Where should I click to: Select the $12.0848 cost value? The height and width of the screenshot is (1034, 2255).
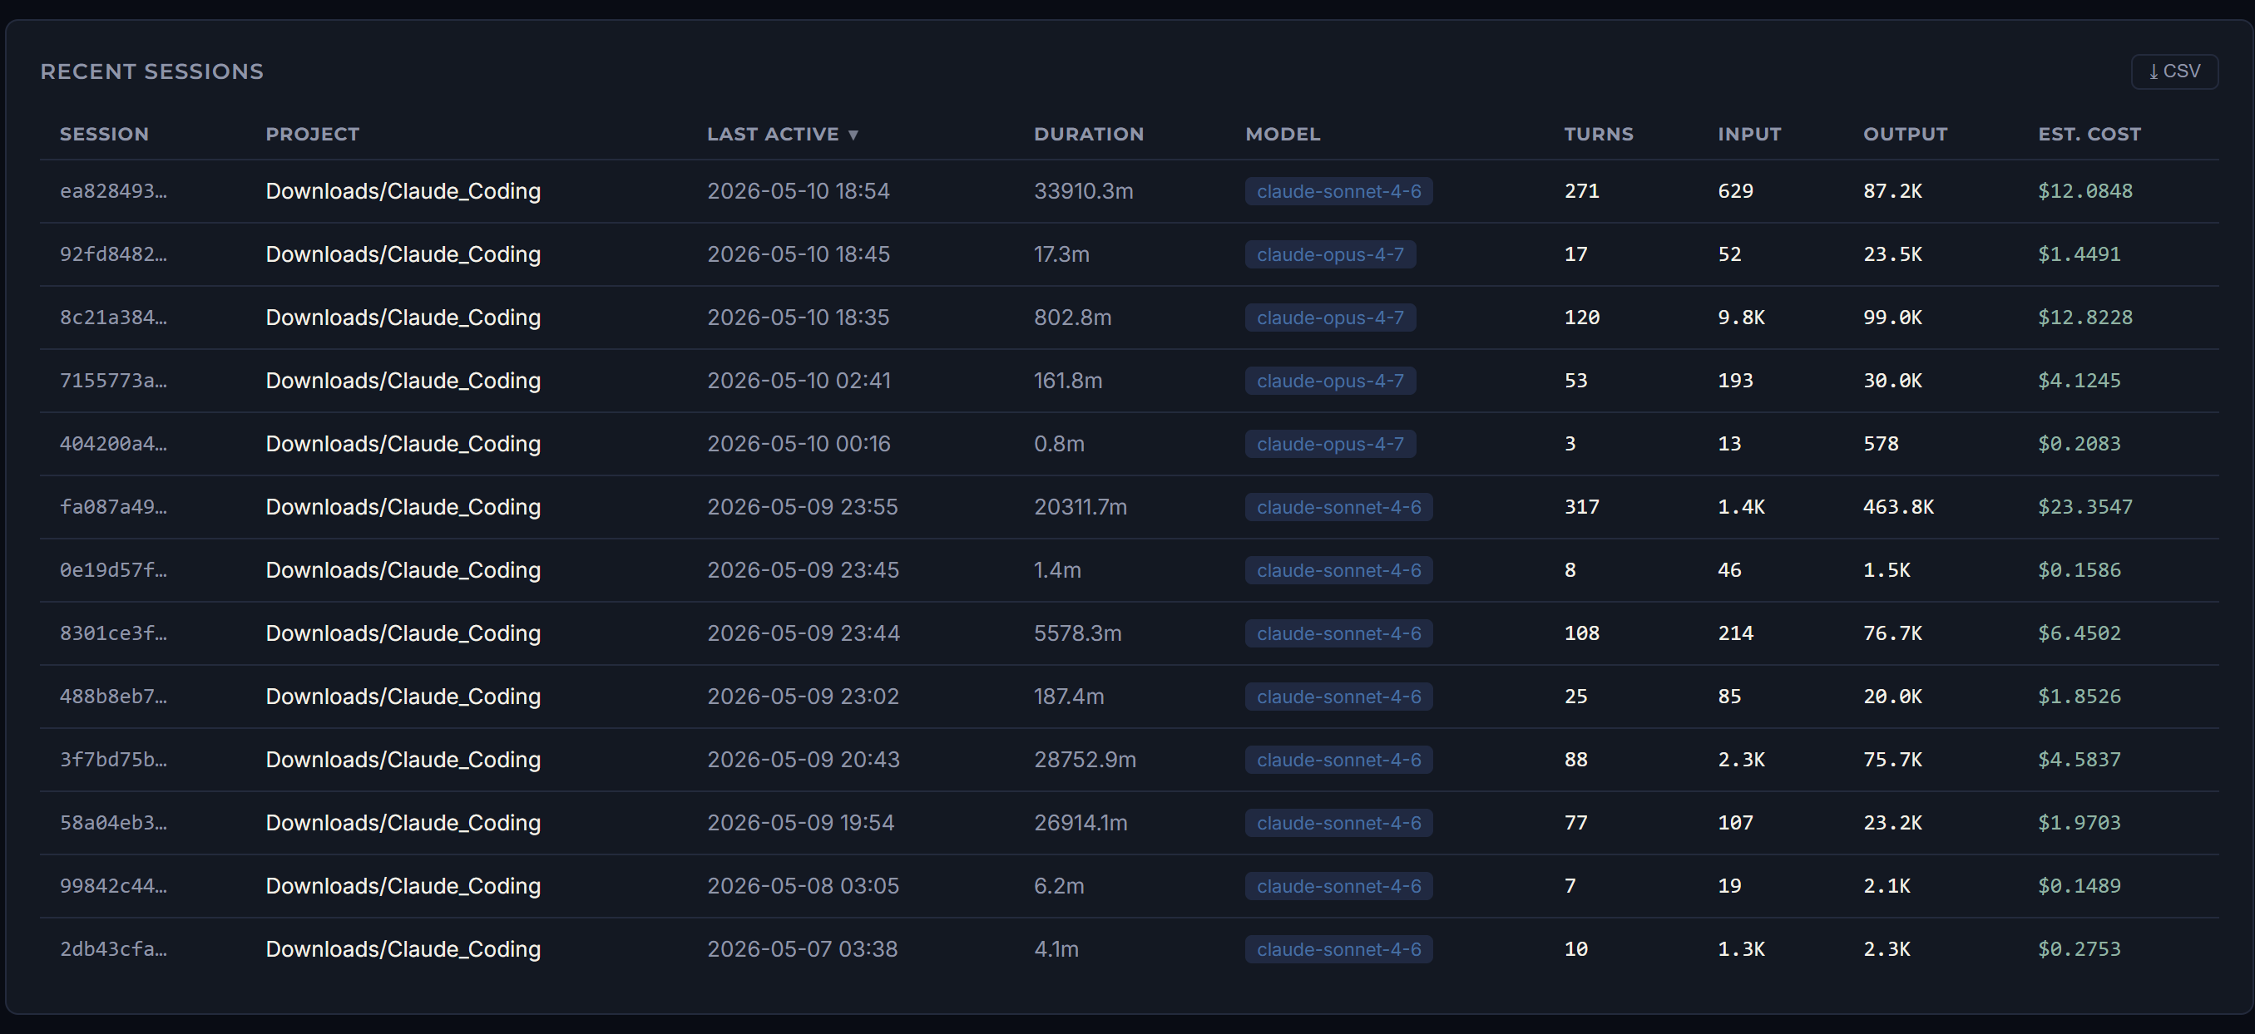pyautogui.click(x=2084, y=190)
